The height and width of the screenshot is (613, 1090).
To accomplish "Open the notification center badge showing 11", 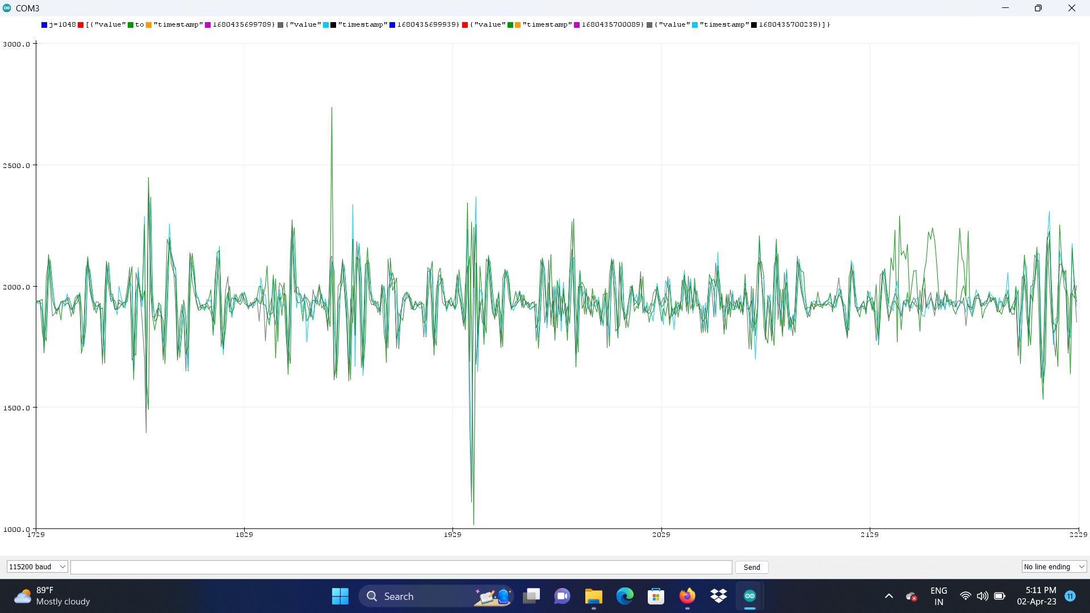I will 1070,596.
